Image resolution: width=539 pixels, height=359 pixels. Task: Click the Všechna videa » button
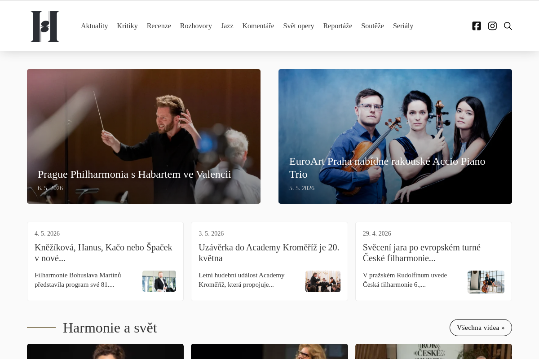(x=481, y=328)
